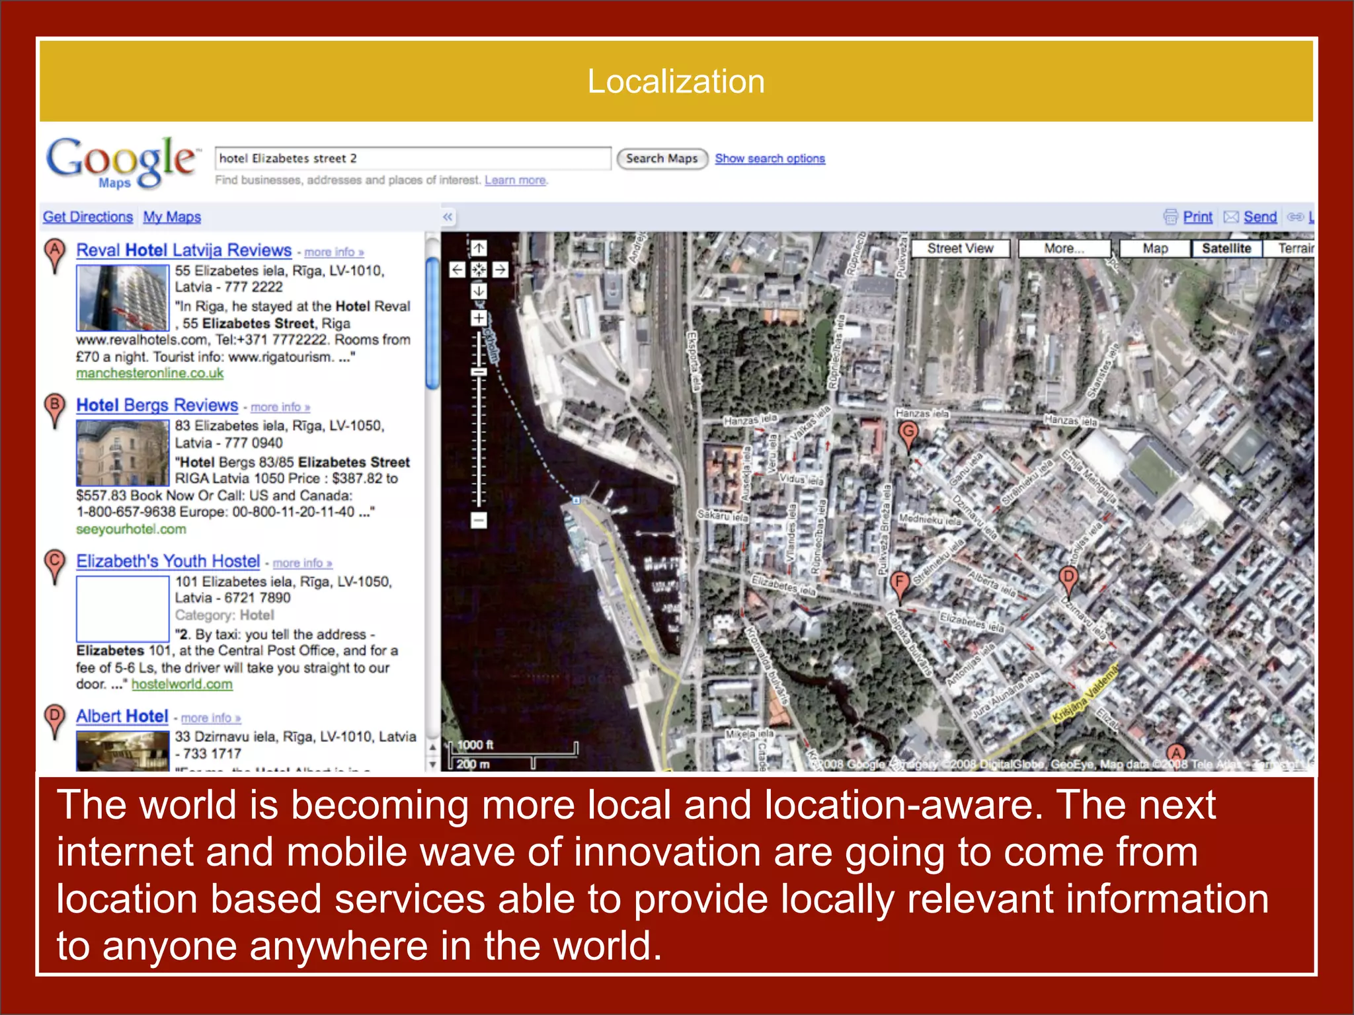Open the More... map options
Image resolution: width=1354 pixels, height=1015 pixels.
click(1064, 248)
